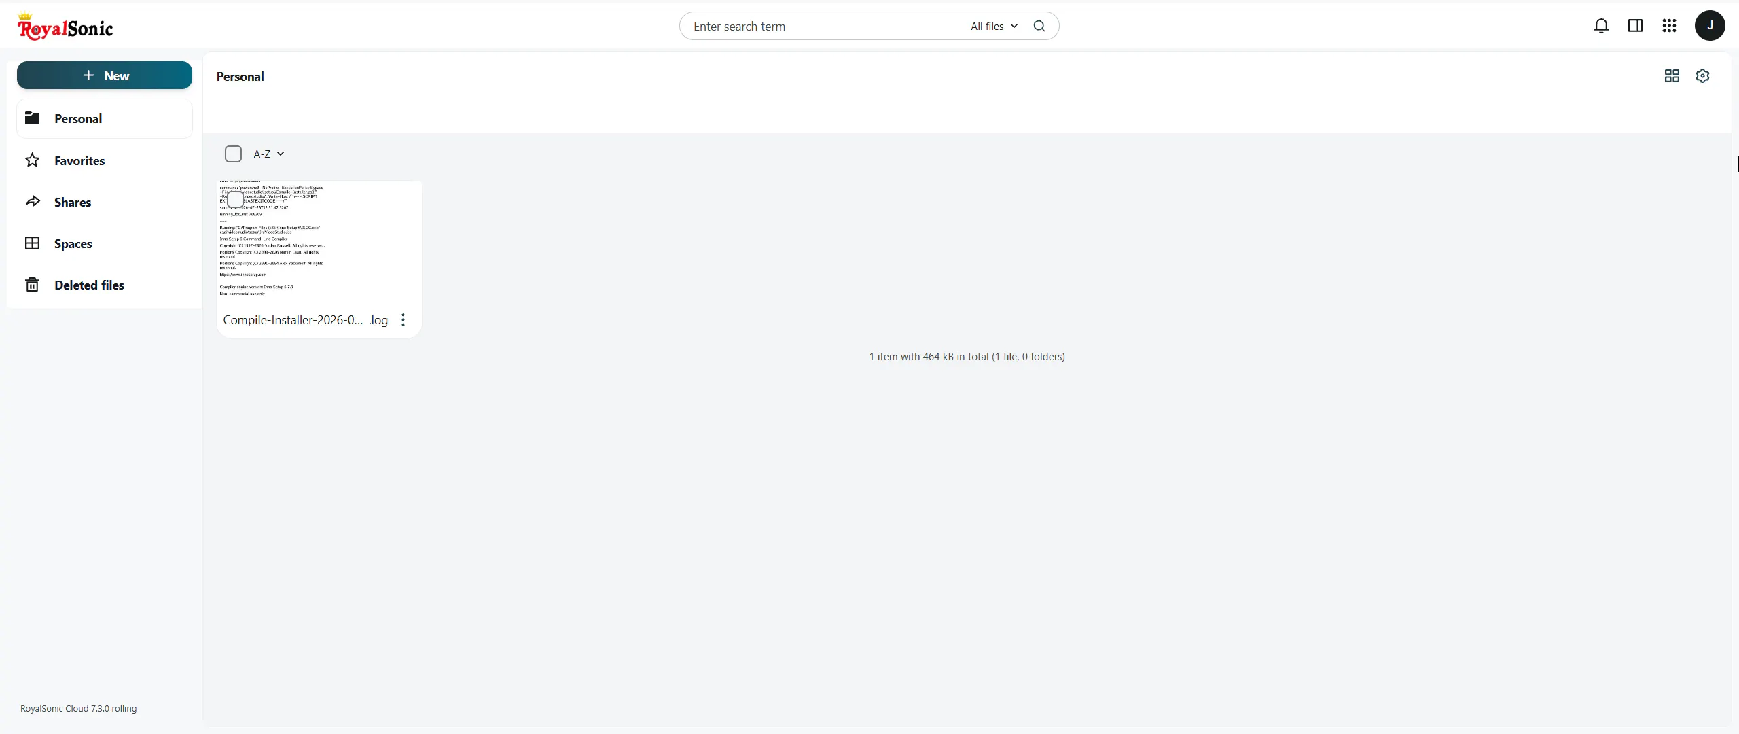Go to the Personal section label
The image size is (1739, 734).
[x=78, y=118]
